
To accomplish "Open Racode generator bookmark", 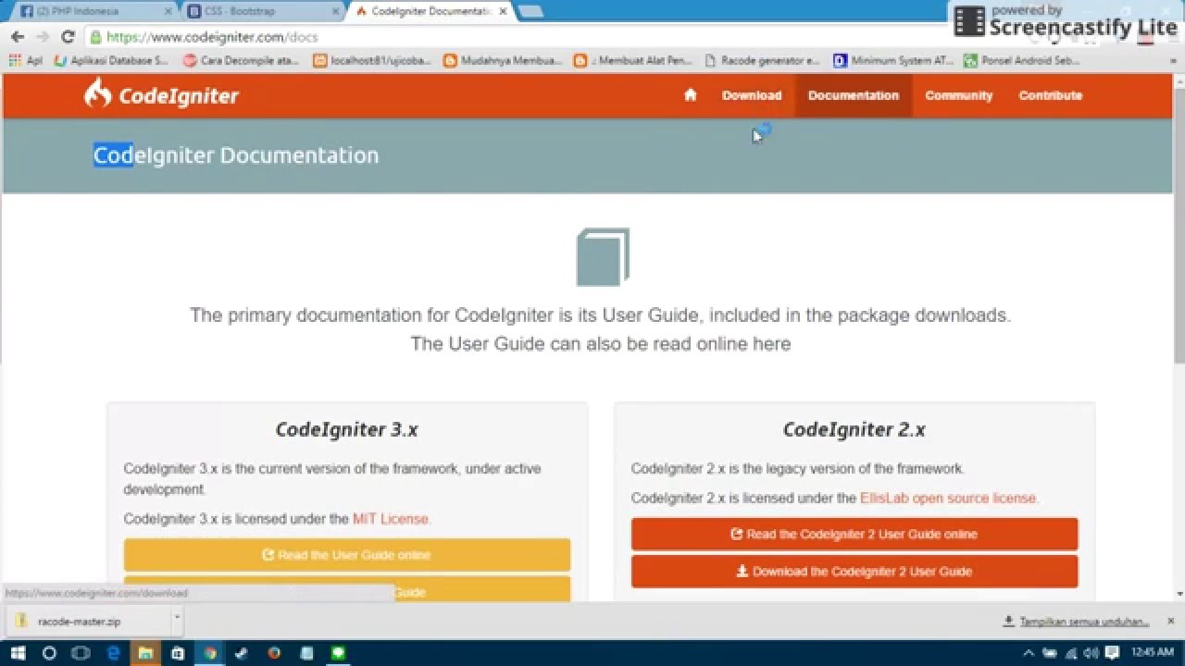I will point(763,60).
